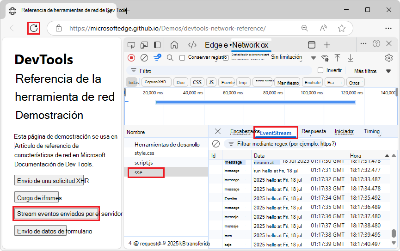Filter requests by JS type
The image size is (400, 251).
point(211,82)
